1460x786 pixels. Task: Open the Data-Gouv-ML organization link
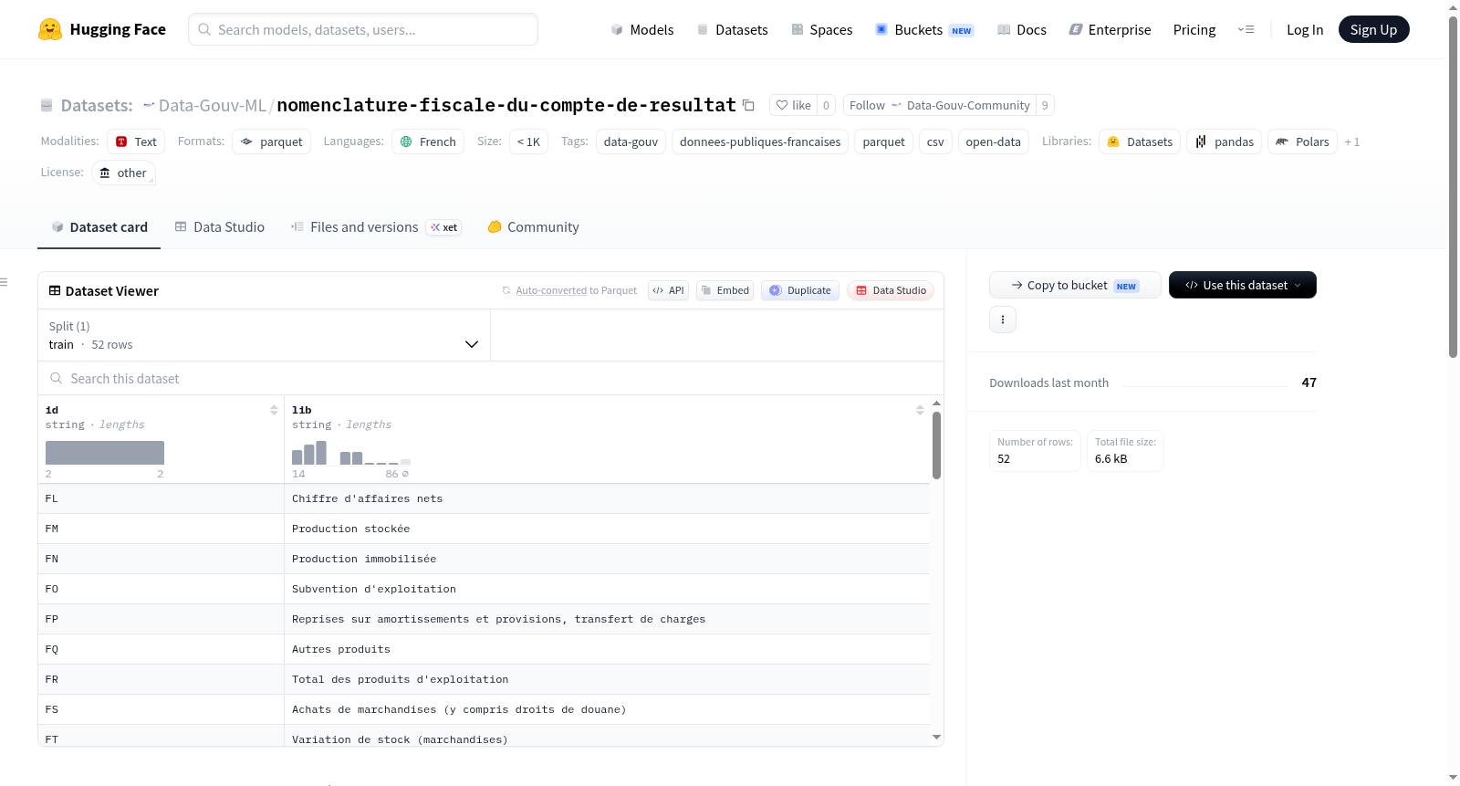pos(213,105)
